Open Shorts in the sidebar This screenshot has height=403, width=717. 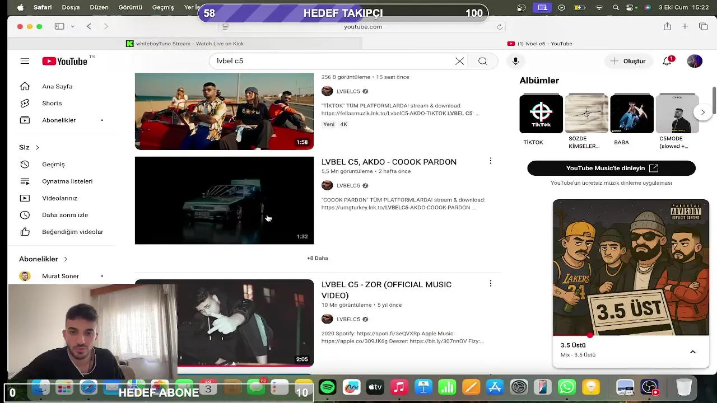(52, 103)
